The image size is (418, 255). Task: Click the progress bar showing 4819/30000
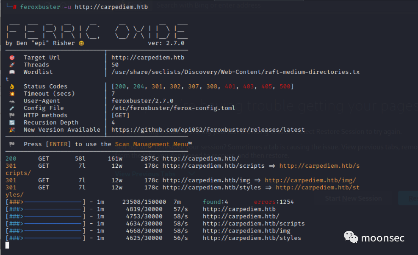(46, 209)
